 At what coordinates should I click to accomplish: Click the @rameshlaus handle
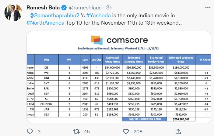[x=83, y=7]
